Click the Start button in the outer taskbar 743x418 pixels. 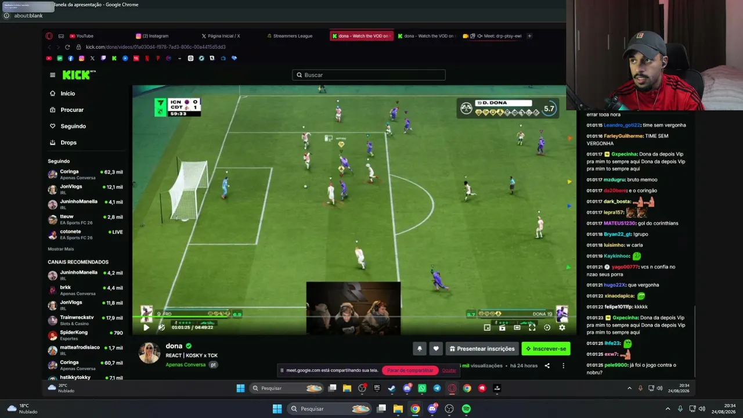(x=277, y=409)
